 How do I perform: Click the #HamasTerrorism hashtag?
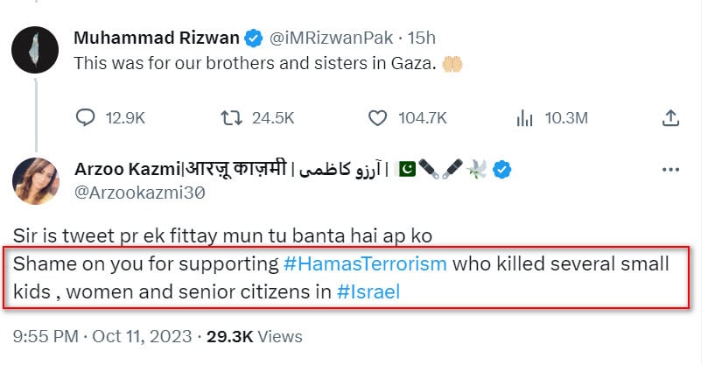tap(365, 263)
